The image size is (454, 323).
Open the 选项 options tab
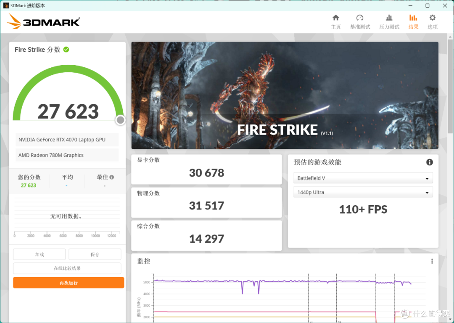432,22
